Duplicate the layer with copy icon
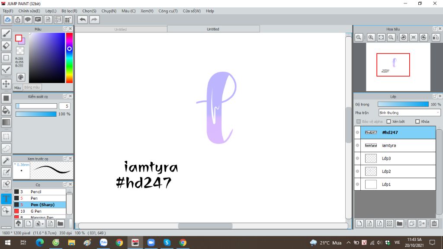Screen dimensions: 443x249 point(412,223)
